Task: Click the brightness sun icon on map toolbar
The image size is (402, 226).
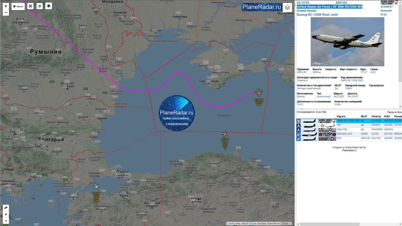Action: pyautogui.click(x=48, y=6)
